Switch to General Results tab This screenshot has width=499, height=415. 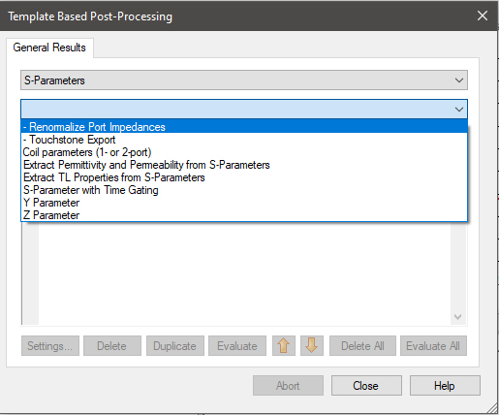tap(49, 48)
